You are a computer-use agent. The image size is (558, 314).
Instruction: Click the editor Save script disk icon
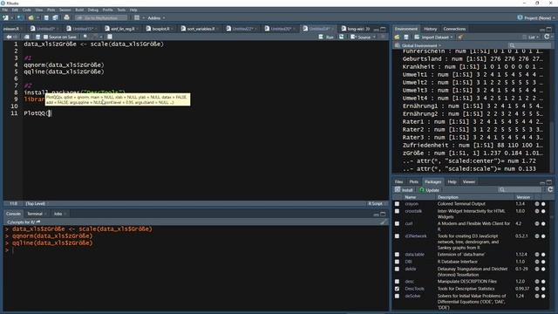pos(37,37)
